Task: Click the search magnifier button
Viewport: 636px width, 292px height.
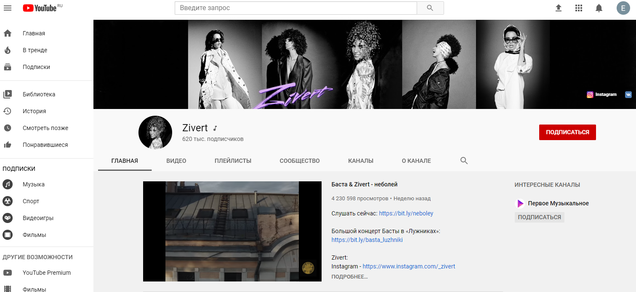Action: [430, 8]
